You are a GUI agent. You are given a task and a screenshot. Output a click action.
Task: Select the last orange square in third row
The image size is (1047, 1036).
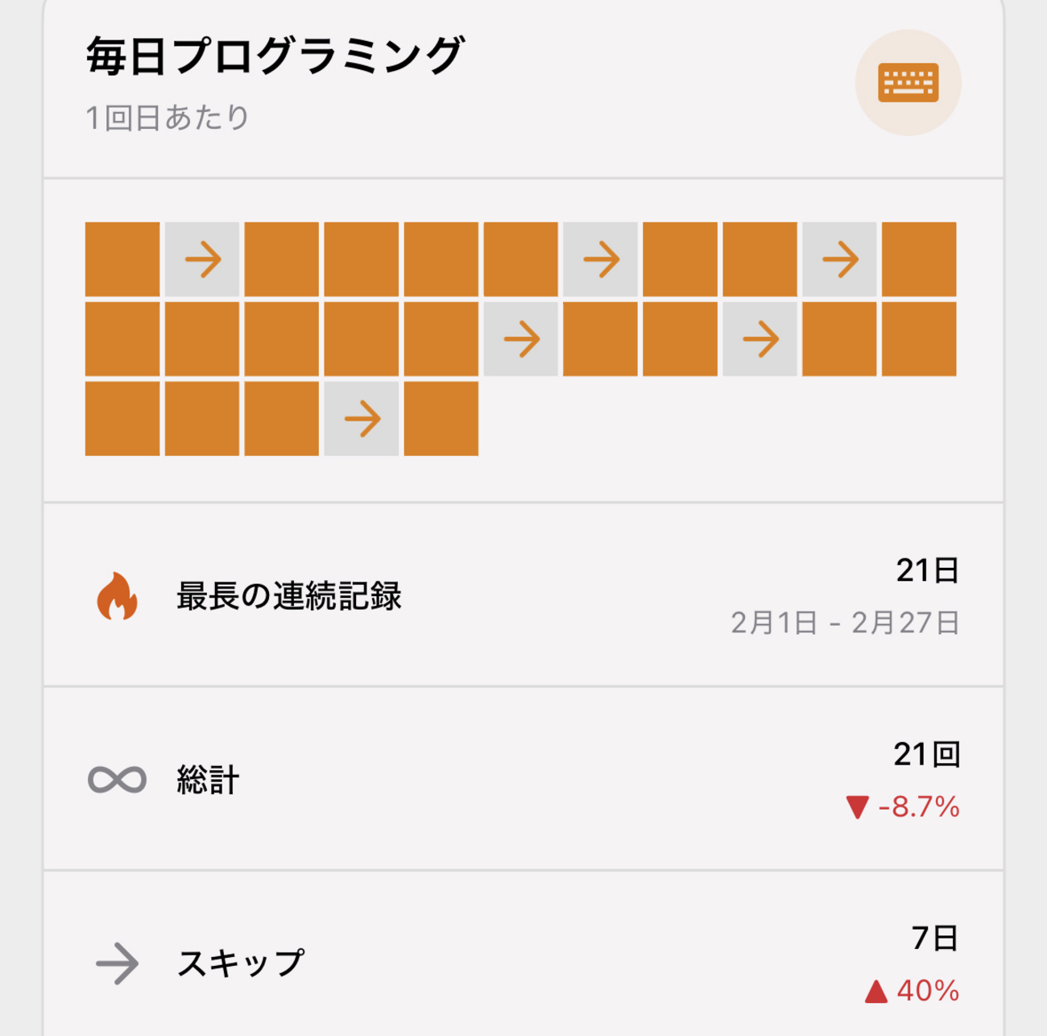pyautogui.click(x=441, y=419)
